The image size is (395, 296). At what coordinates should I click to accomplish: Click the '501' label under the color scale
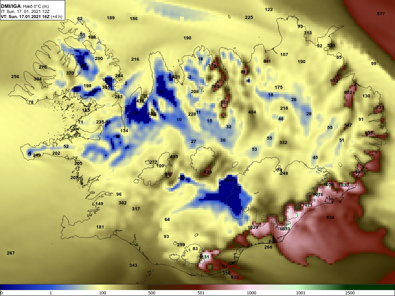coord(201,293)
